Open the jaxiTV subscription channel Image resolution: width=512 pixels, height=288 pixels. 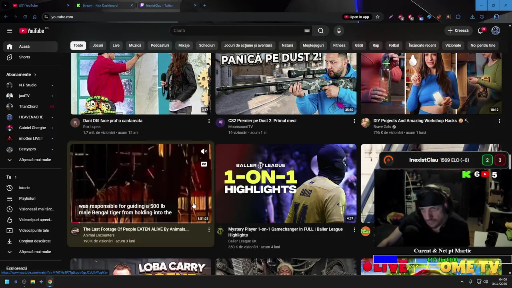point(30,96)
